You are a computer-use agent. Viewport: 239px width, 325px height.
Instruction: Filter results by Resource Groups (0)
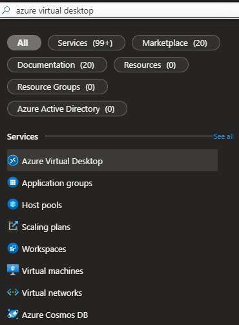pos(57,87)
